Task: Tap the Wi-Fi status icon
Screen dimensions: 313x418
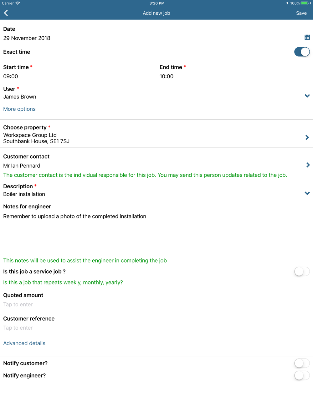Action: (18, 3)
